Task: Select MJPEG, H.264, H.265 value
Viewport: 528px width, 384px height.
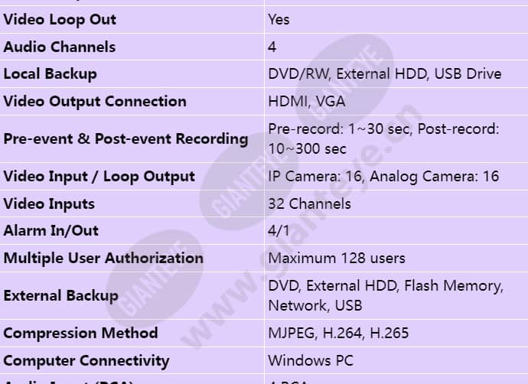Action: [338, 334]
